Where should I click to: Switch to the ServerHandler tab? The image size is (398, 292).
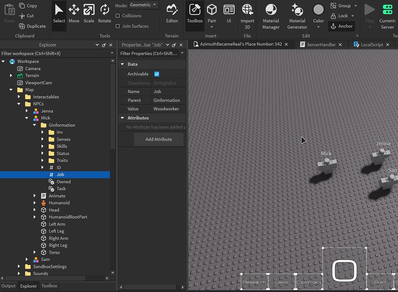[321, 45]
